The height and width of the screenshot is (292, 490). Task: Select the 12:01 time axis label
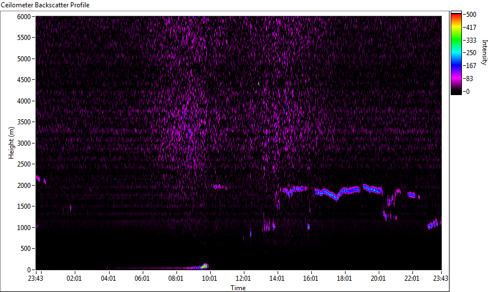coord(243,278)
